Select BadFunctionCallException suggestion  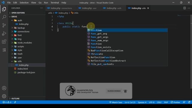[x=127, y=51]
